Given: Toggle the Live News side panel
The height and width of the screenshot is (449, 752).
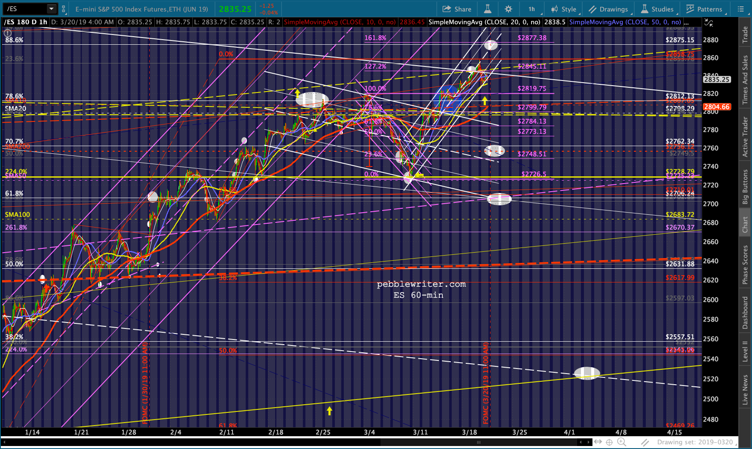Looking at the screenshot, I should 745,389.
